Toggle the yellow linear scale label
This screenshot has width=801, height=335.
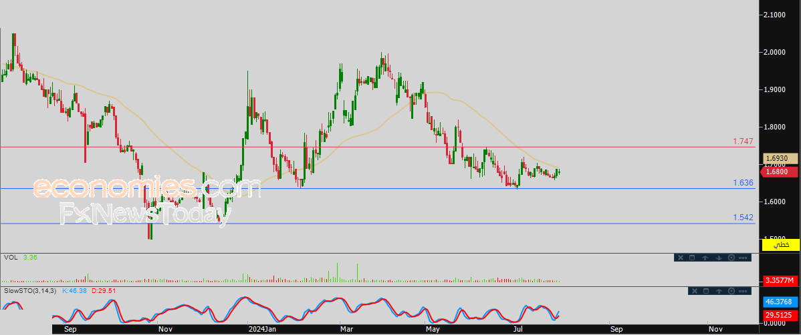point(780,246)
